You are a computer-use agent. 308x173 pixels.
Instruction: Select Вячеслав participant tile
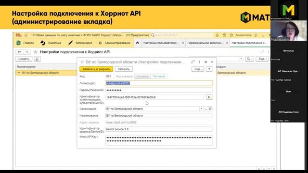[289, 51]
